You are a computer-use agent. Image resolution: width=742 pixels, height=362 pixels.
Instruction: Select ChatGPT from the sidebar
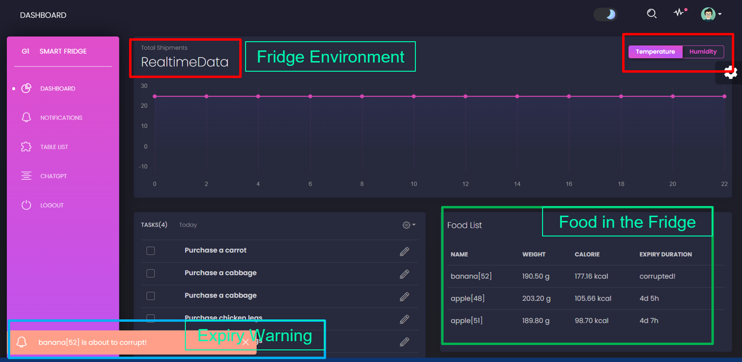pyautogui.click(x=53, y=176)
